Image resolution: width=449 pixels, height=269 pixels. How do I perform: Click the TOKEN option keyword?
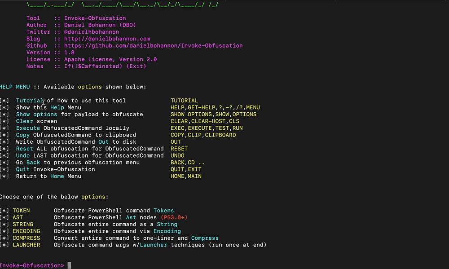click(x=21, y=211)
